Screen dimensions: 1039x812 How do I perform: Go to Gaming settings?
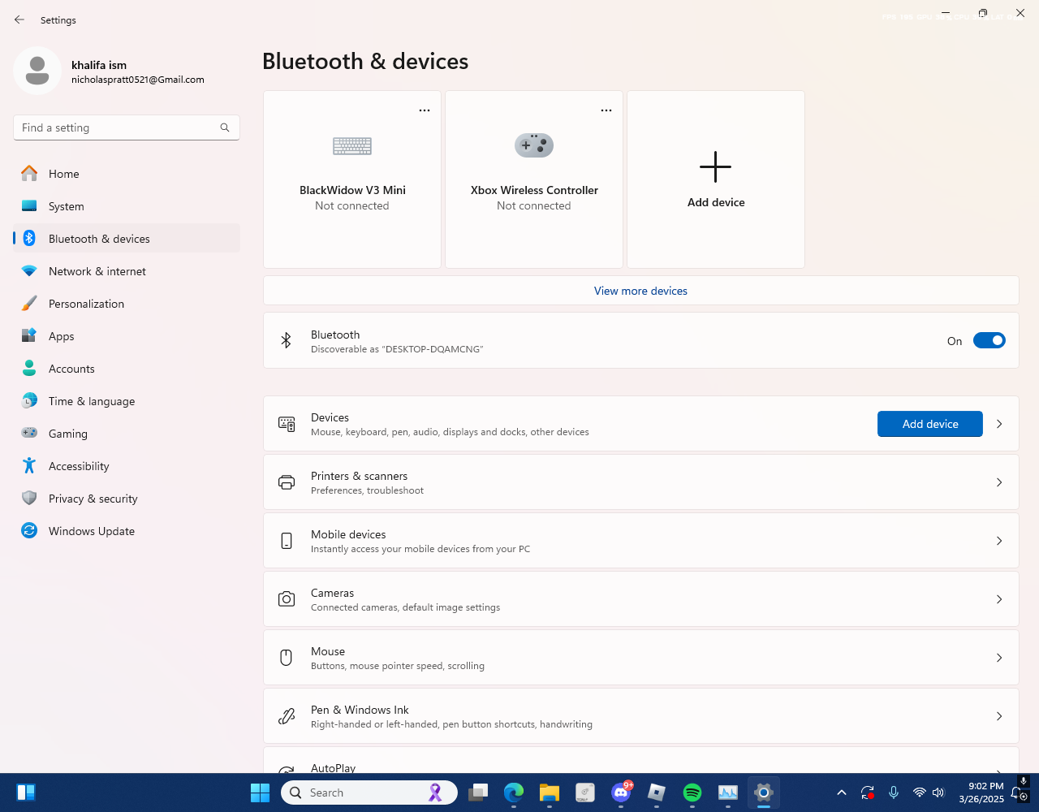click(127, 434)
